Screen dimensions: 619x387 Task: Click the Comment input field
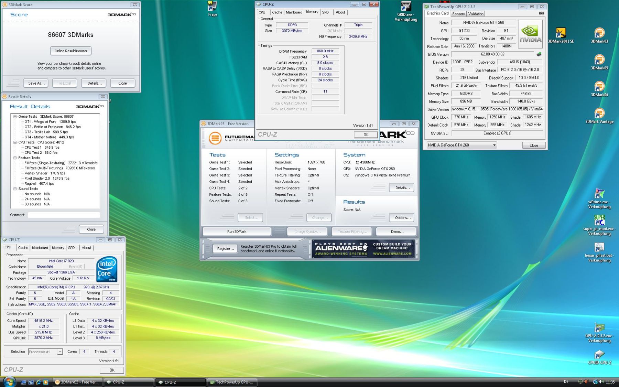64,215
